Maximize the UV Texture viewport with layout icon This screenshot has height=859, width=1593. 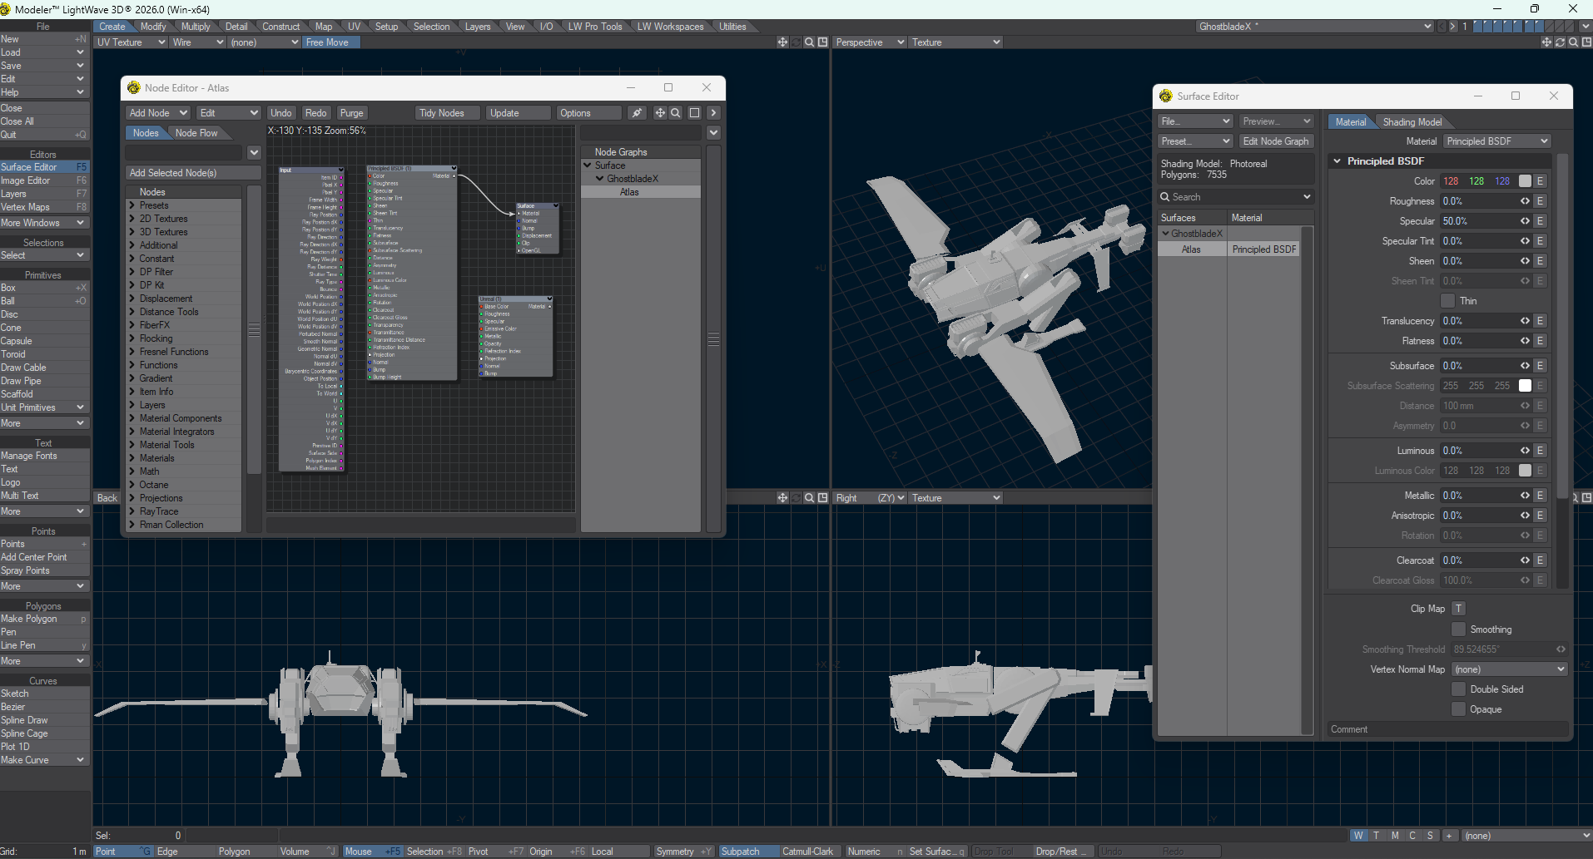(822, 42)
